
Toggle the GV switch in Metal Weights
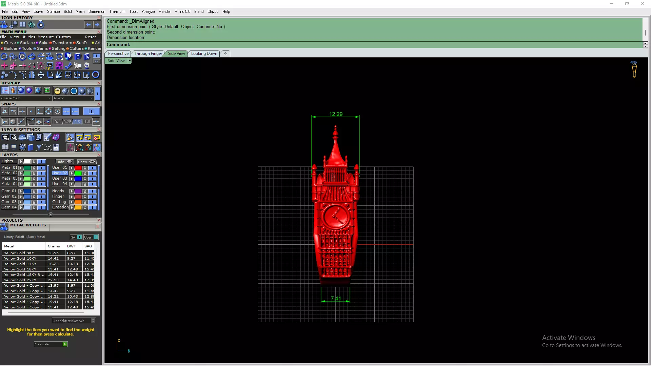point(76,237)
